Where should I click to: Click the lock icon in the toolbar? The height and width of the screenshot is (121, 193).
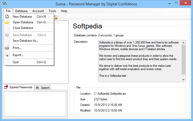[x=56, y=17]
